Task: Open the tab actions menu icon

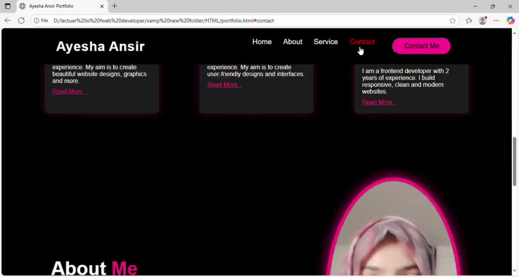Action: click(7, 6)
